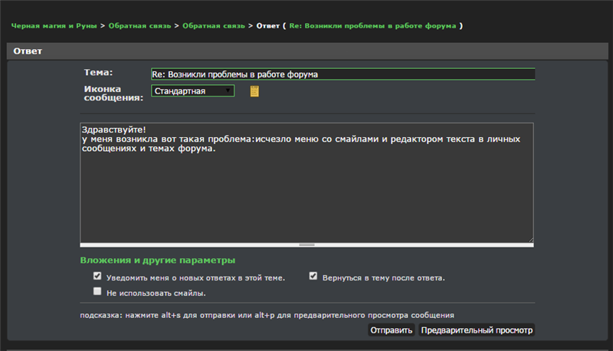This screenshot has height=351, width=613.
Task: Click the yellow message icon preview
Action: click(x=254, y=91)
